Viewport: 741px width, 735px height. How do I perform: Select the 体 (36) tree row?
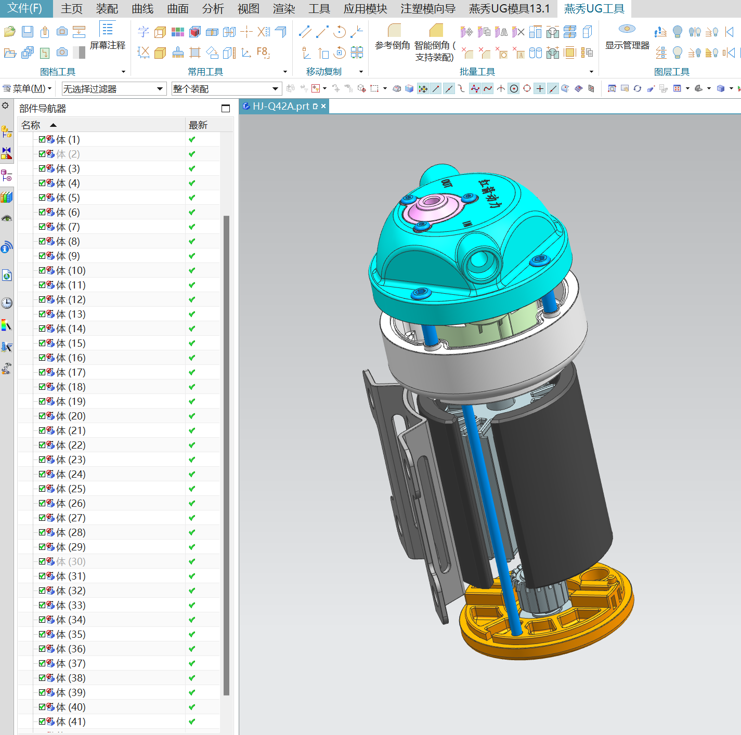coord(119,649)
